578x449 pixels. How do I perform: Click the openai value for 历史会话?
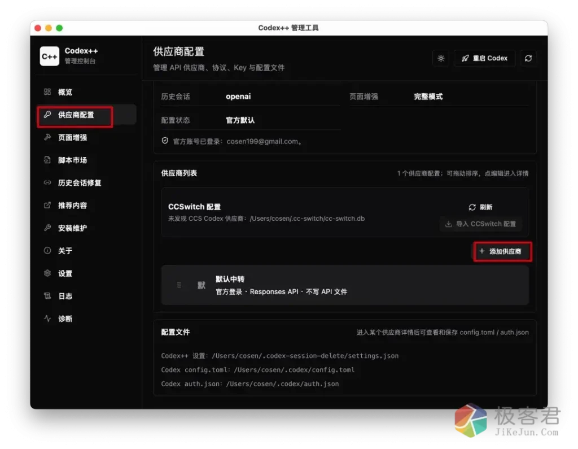click(238, 97)
